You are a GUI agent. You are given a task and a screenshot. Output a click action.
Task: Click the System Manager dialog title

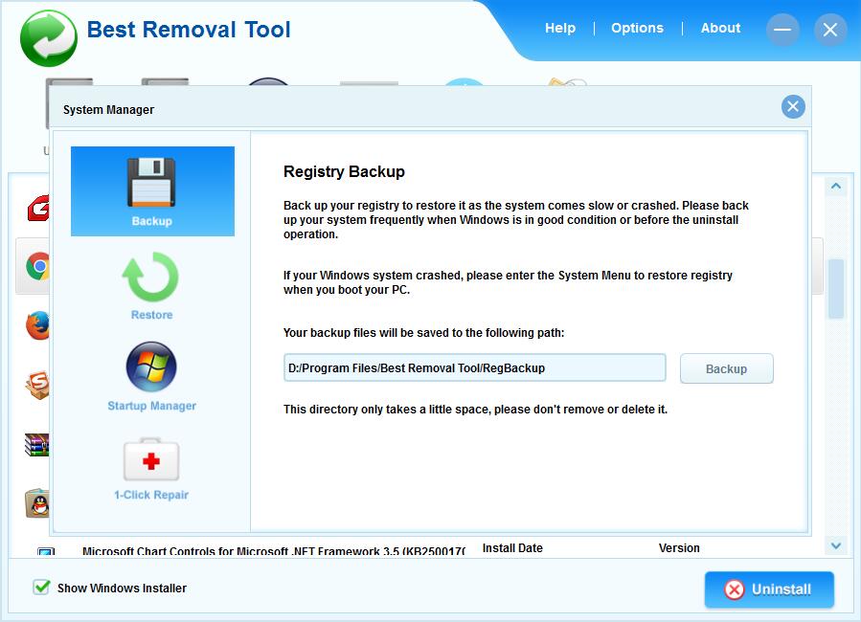(108, 110)
